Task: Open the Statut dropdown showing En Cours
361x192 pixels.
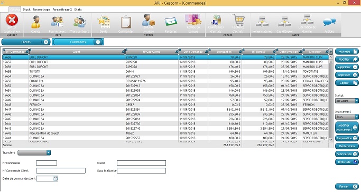Action: (356, 101)
